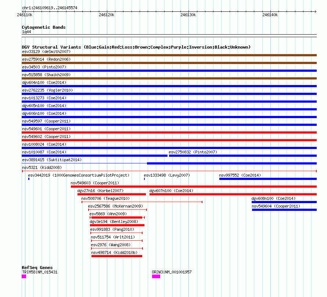Screen dimensions: 327x297
Task: Click nsv1008024 (Coe2014) label
Action: point(44,144)
